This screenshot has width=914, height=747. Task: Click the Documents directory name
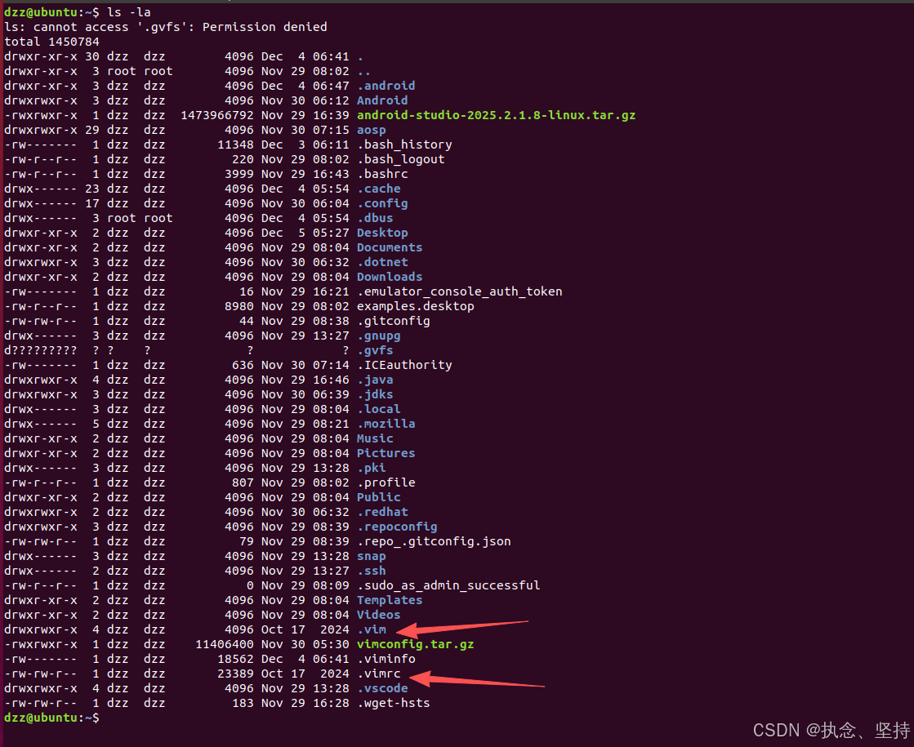390,247
